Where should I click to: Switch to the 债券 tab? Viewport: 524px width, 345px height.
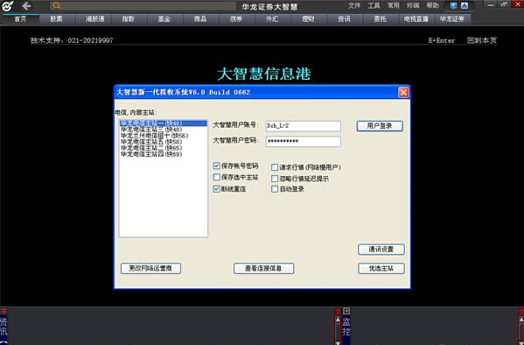pyautogui.click(x=236, y=19)
